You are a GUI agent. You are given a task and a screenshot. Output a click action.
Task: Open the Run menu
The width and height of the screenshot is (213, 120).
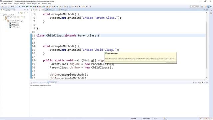click(39, 4)
